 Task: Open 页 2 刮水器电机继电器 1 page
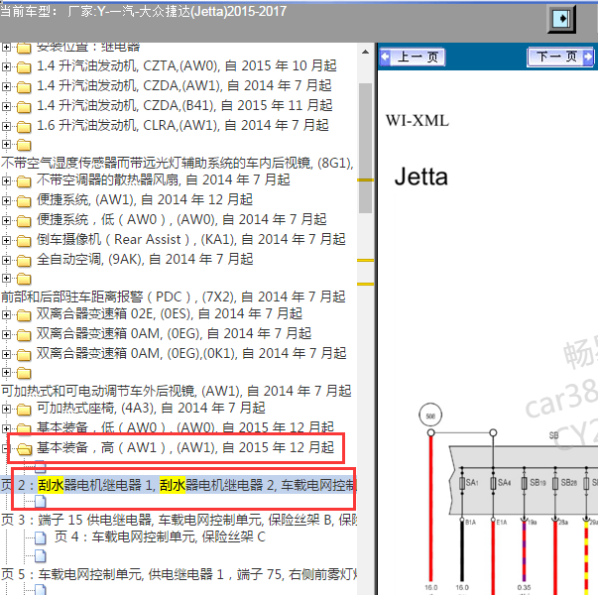click(x=179, y=485)
